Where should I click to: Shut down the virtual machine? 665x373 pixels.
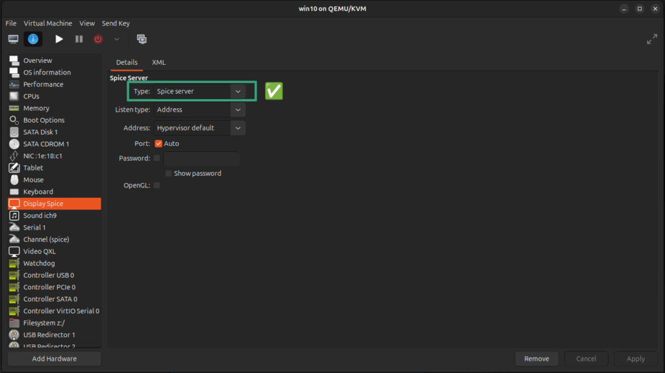pos(98,39)
